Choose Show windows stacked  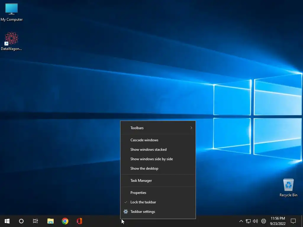coord(158,149)
